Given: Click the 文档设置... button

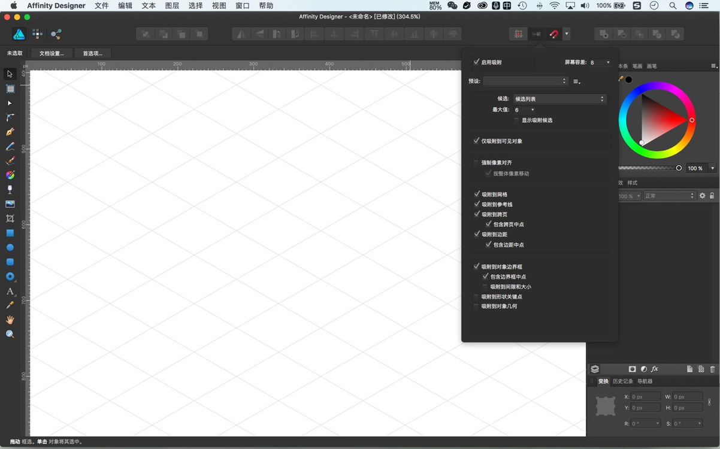Looking at the screenshot, I should tap(52, 53).
